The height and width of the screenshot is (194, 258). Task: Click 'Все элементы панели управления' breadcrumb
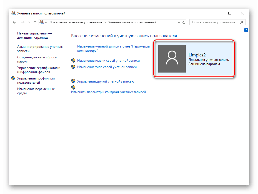coord(76,22)
